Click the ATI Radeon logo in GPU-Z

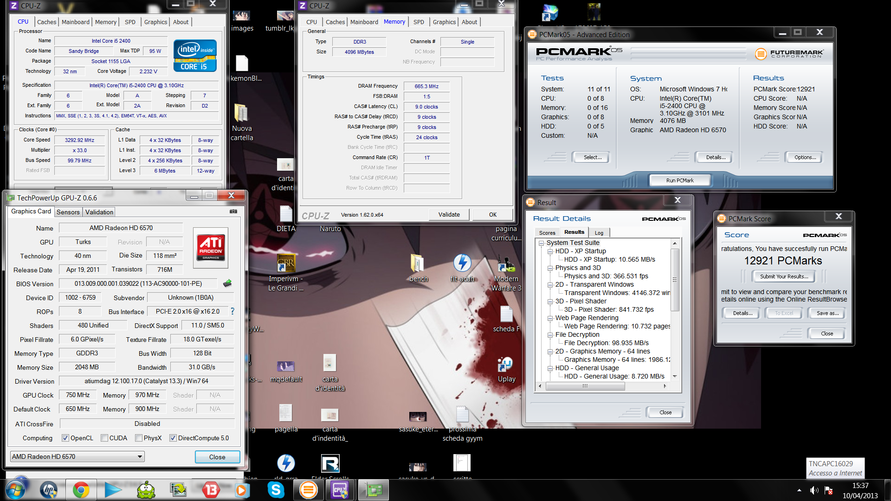(211, 248)
